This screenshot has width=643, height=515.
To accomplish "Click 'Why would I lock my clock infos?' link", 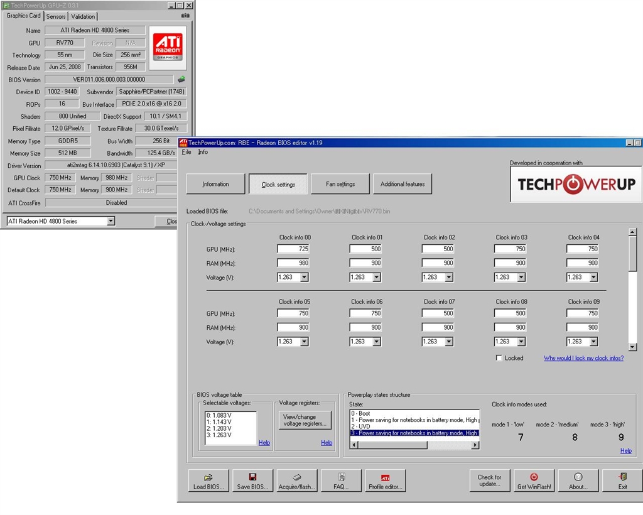I will tap(583, 358).
